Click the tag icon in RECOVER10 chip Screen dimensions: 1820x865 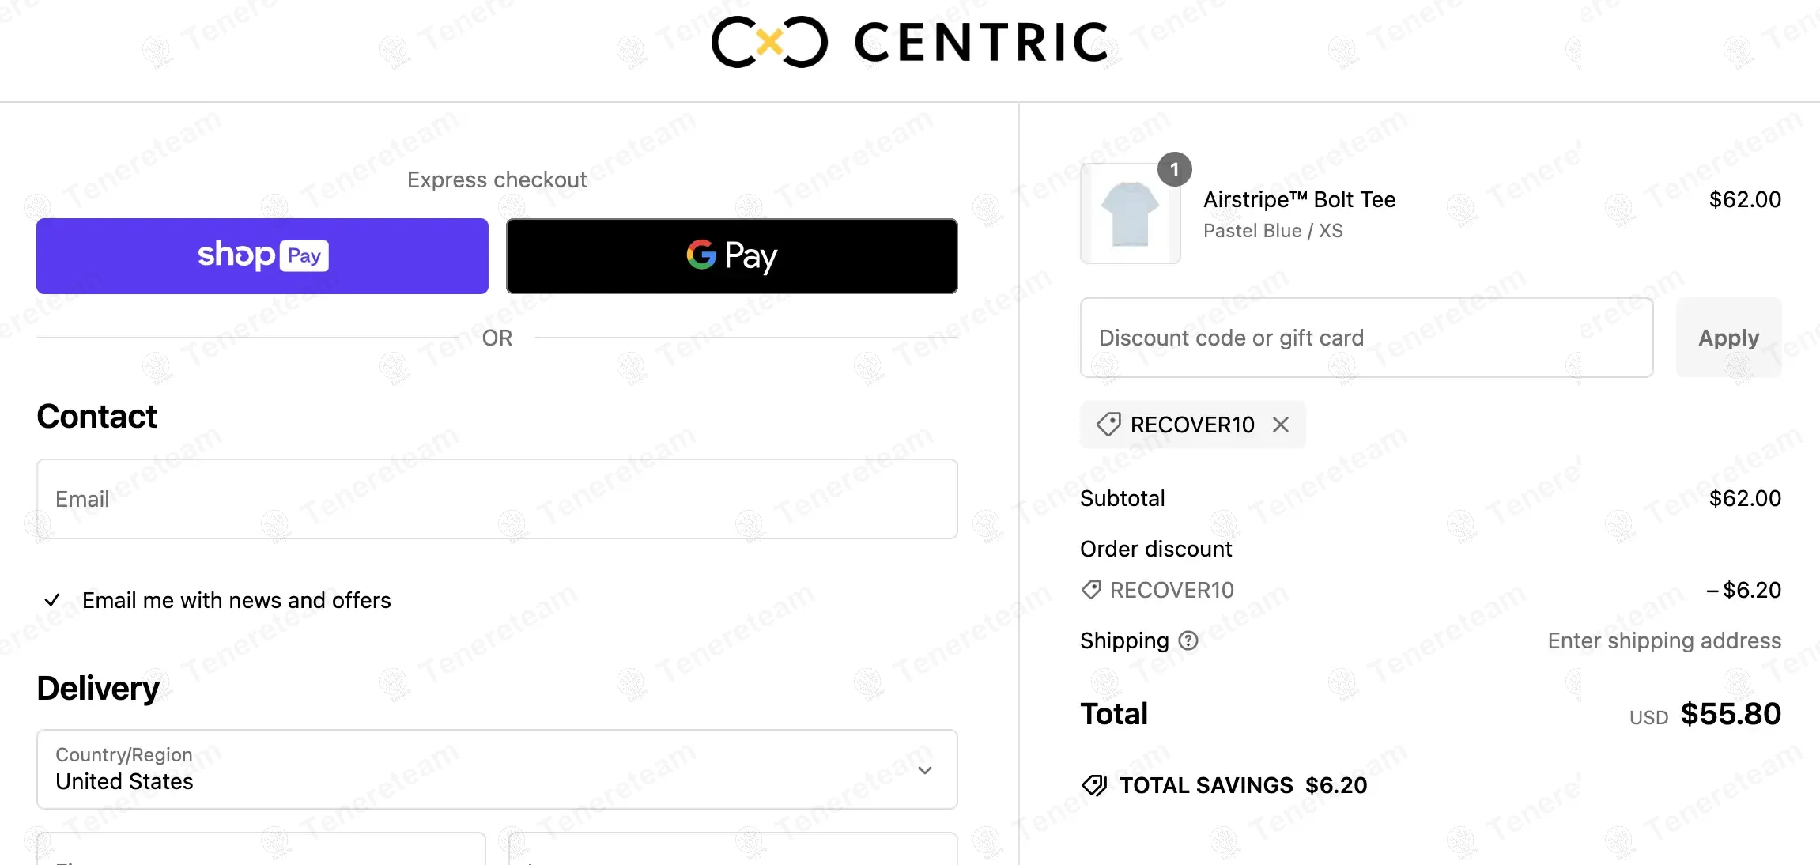point(1108,425)
